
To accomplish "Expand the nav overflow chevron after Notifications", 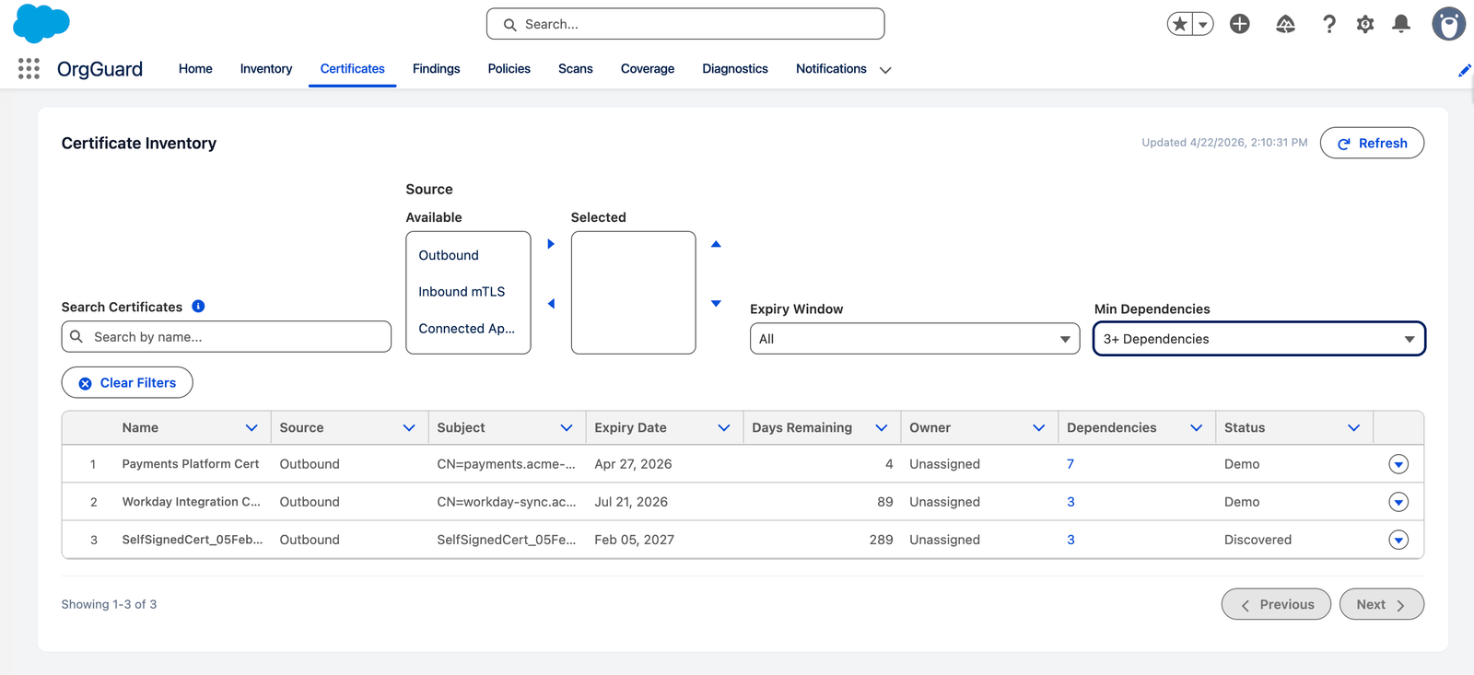I will [x=885, y=70].
